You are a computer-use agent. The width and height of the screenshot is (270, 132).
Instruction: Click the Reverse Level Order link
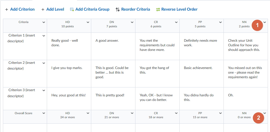(179, 9)
